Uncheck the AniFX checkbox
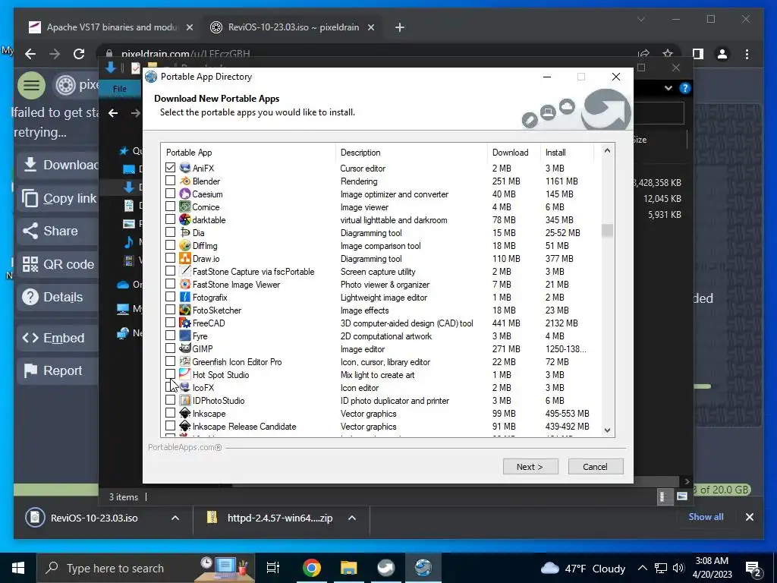Viewport: 777px width, 583px height. [x=170, y=168]
